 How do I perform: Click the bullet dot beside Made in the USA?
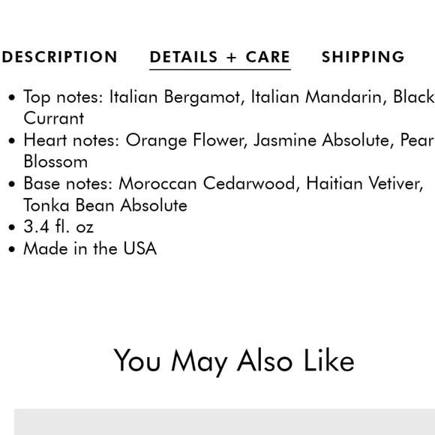pyautogui.click(x=12, y=249)
